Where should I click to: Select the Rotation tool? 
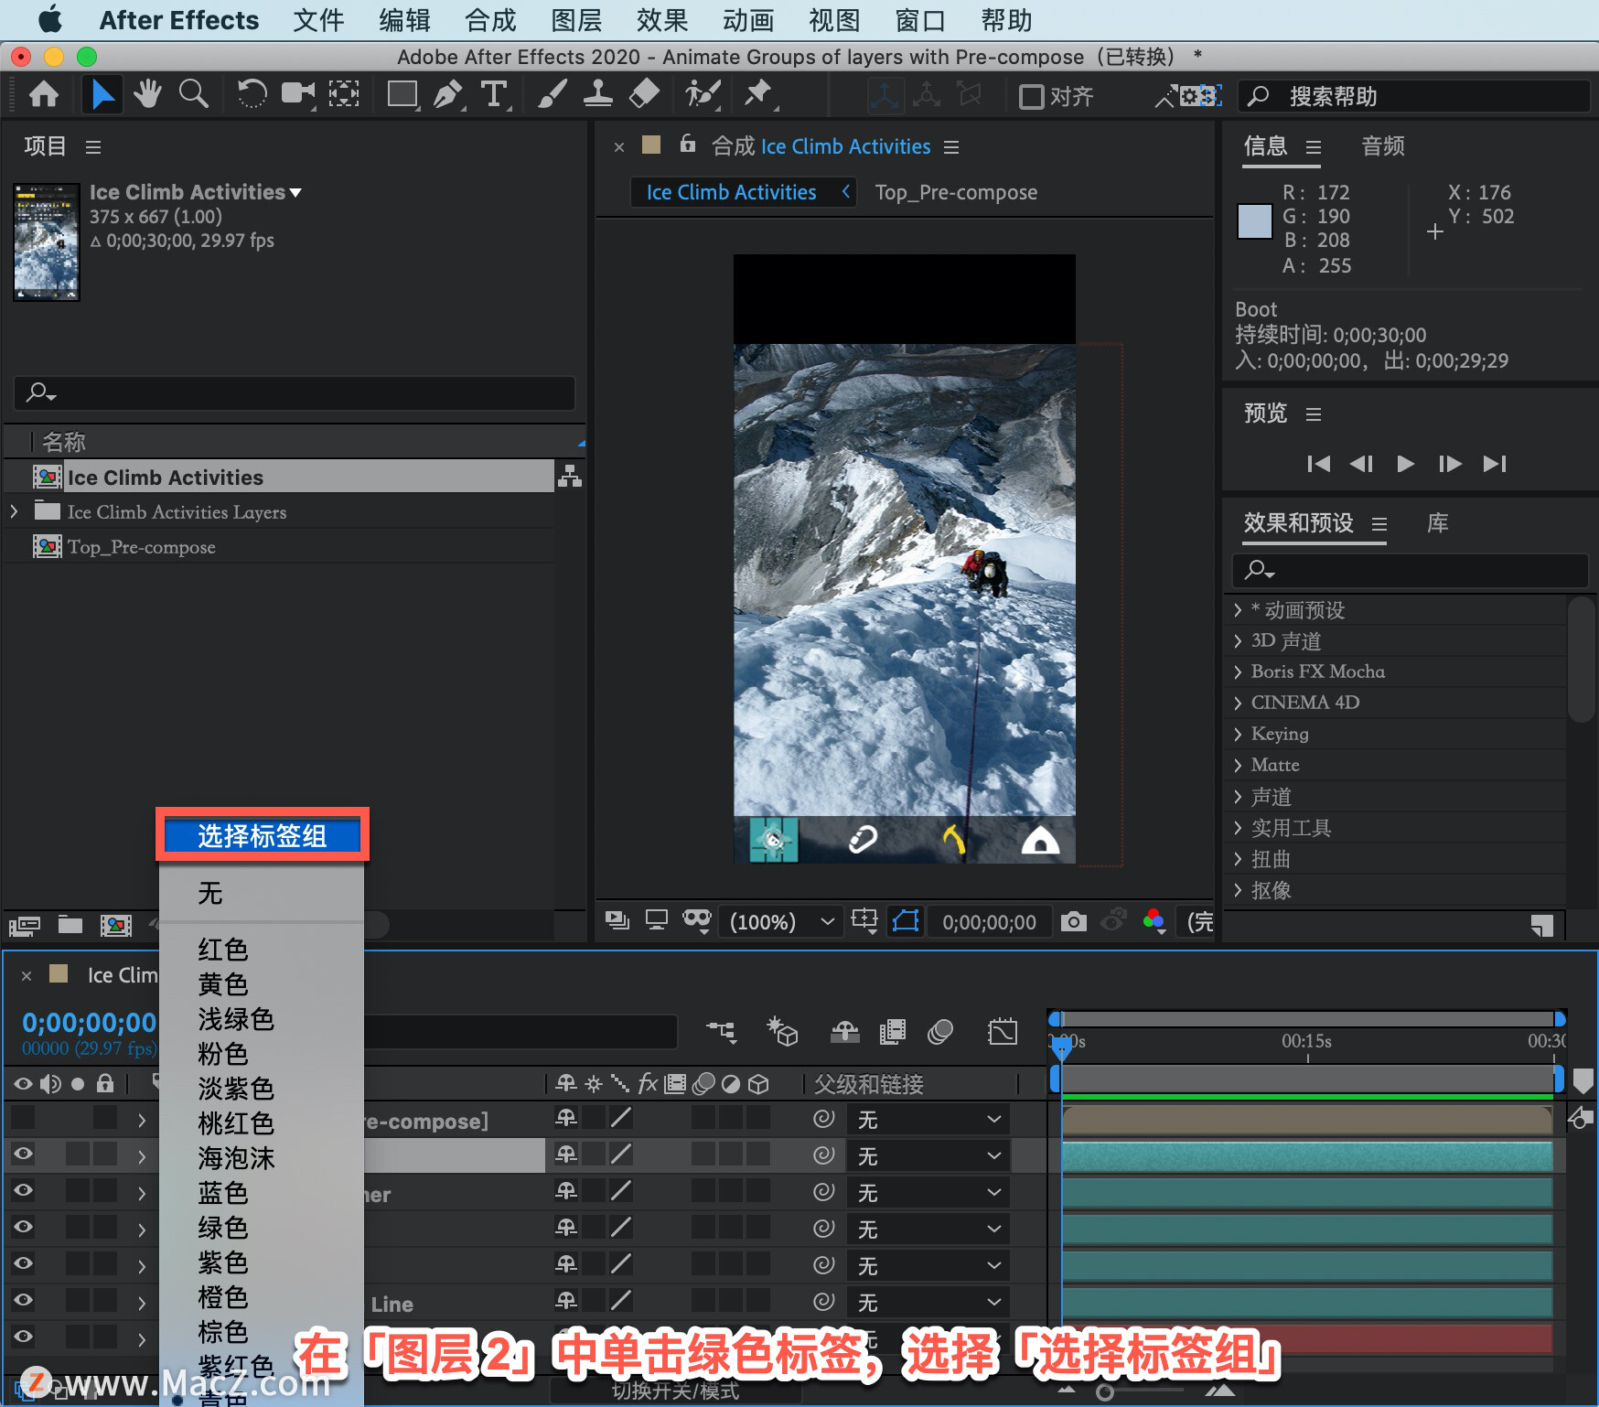252,94
